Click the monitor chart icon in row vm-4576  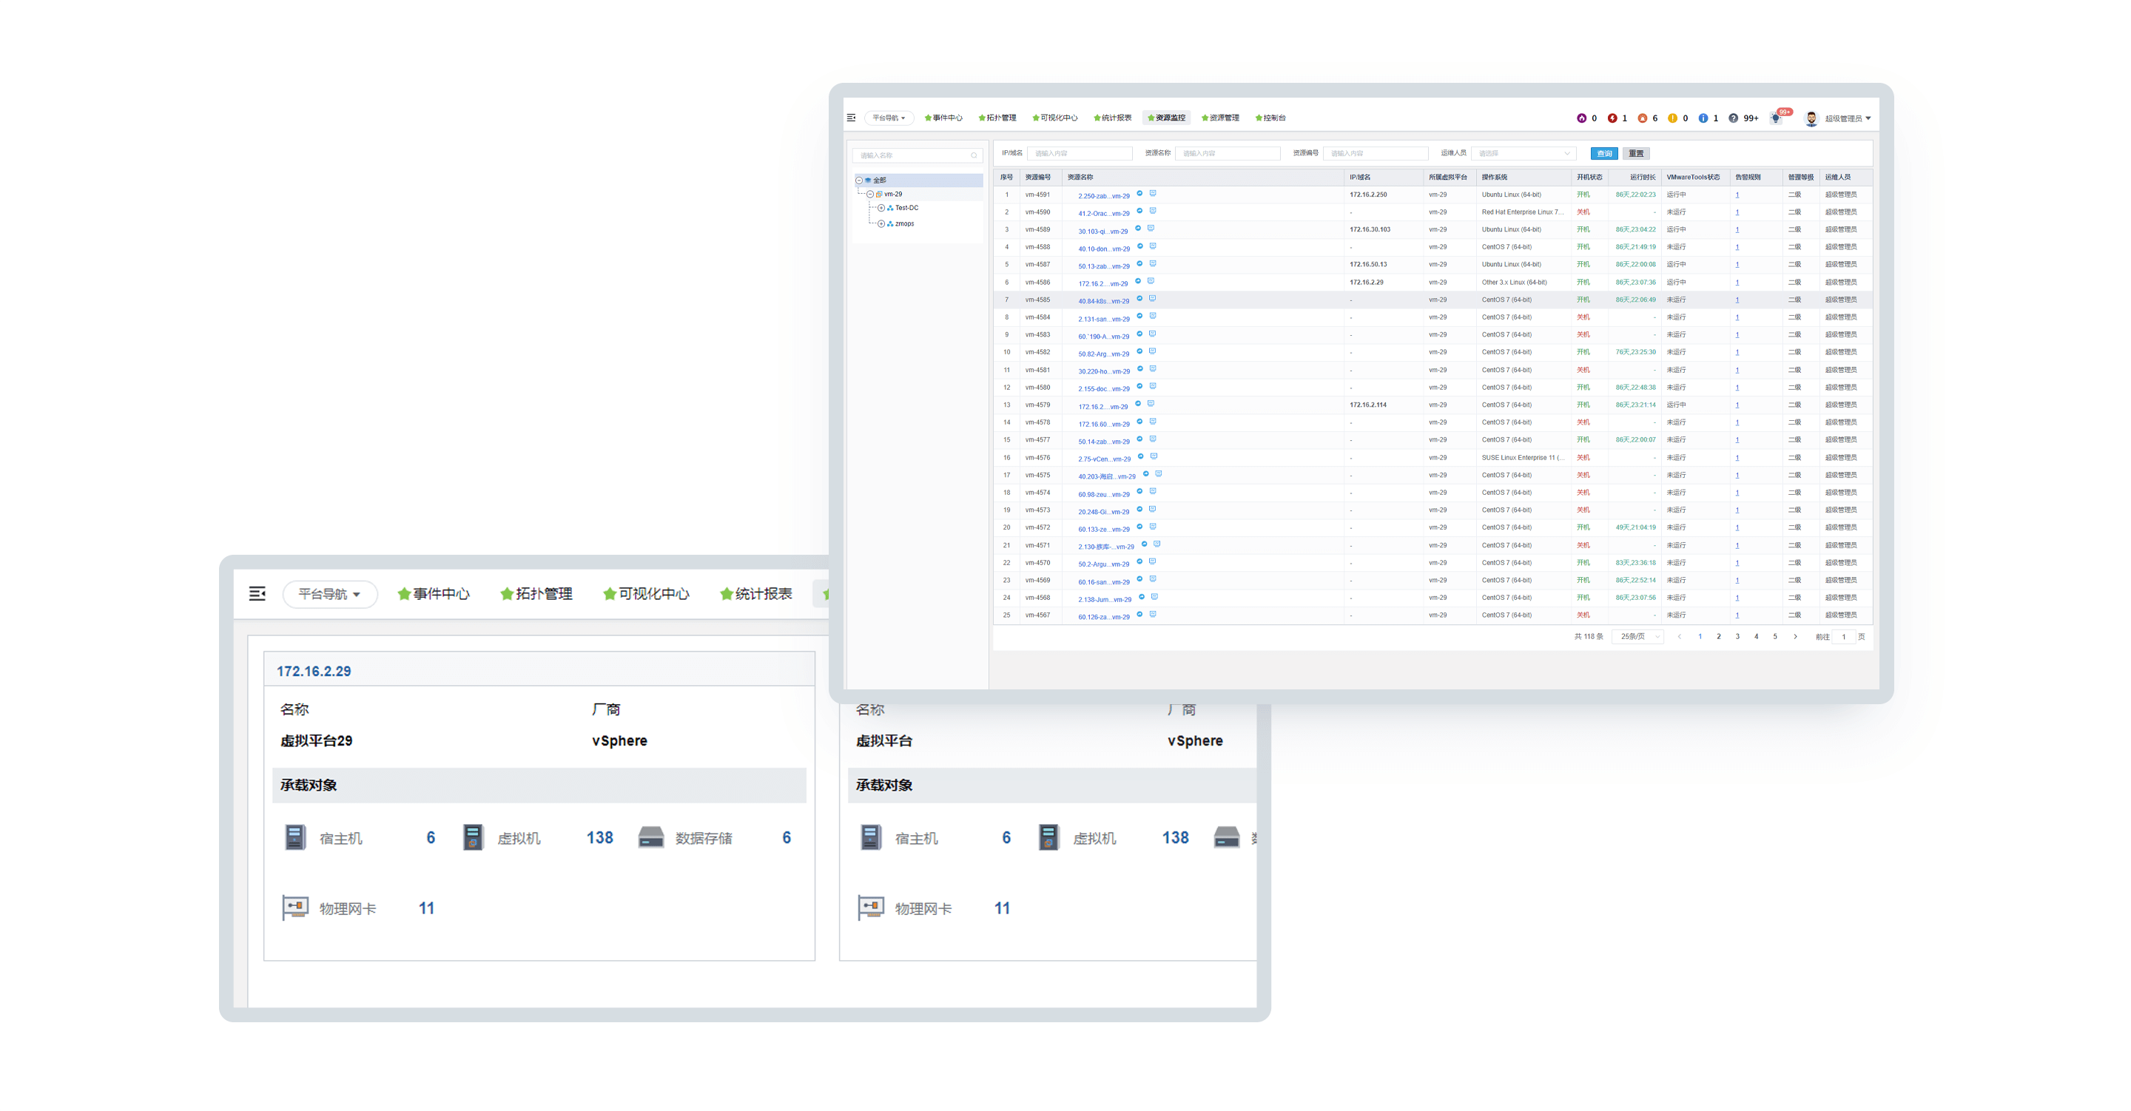[x=1154, y=456]
